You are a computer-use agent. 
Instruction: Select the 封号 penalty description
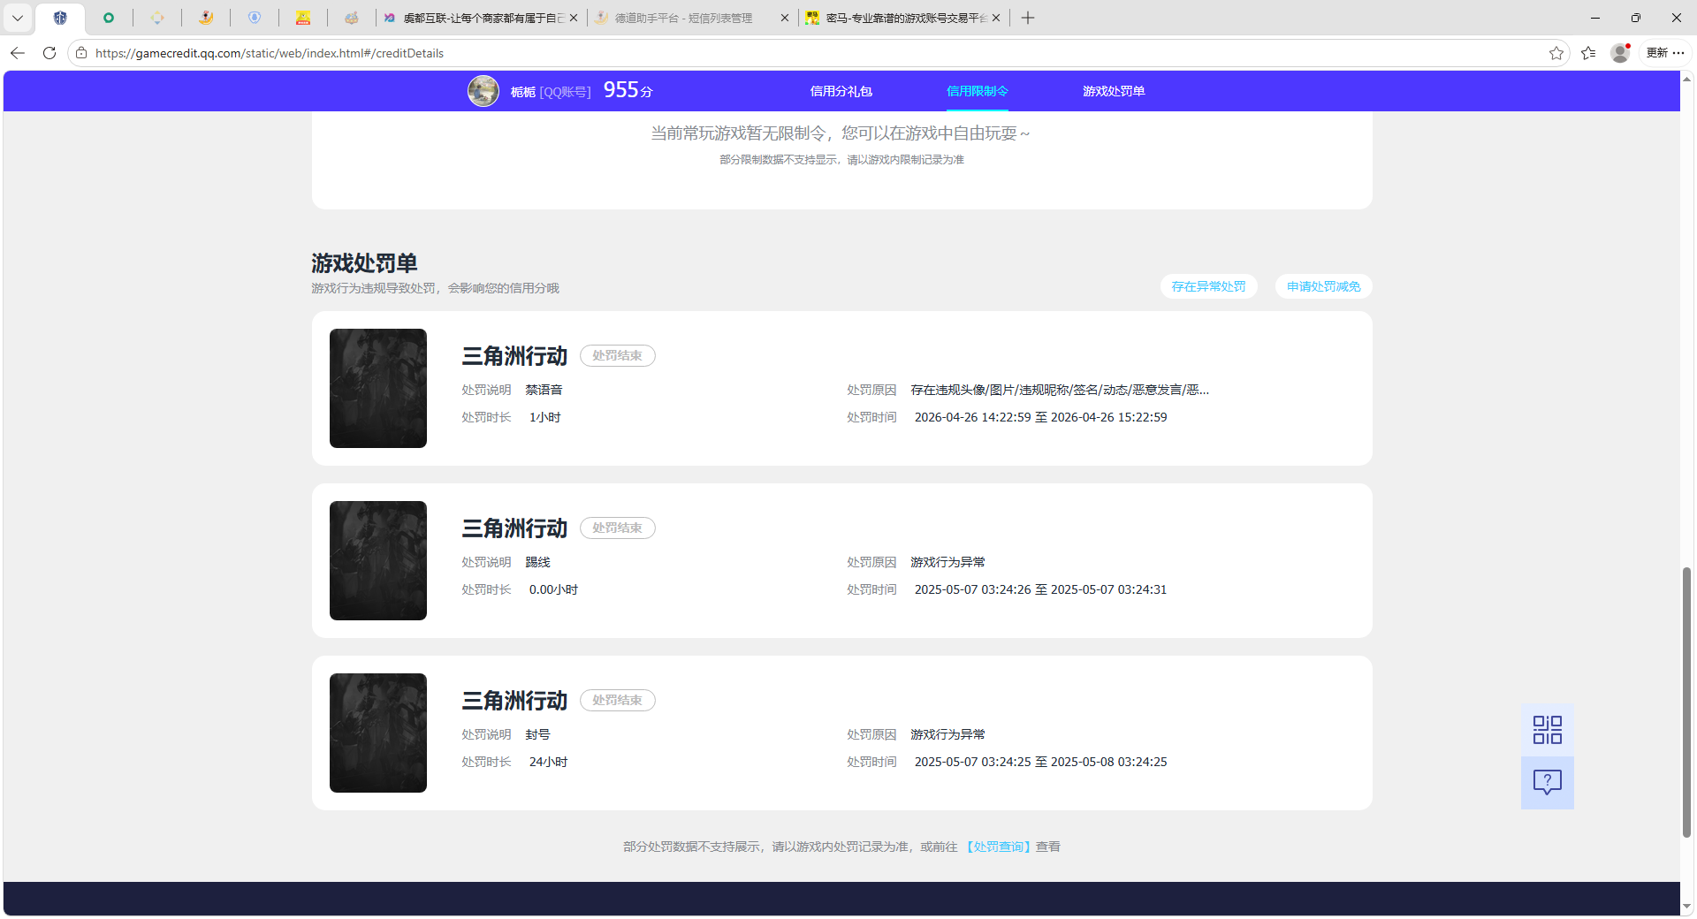coord(538,734)
